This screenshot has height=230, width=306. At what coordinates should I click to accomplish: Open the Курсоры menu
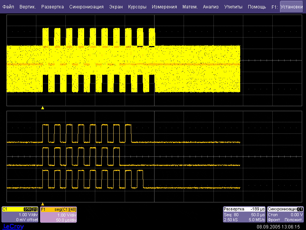[137, 7]
